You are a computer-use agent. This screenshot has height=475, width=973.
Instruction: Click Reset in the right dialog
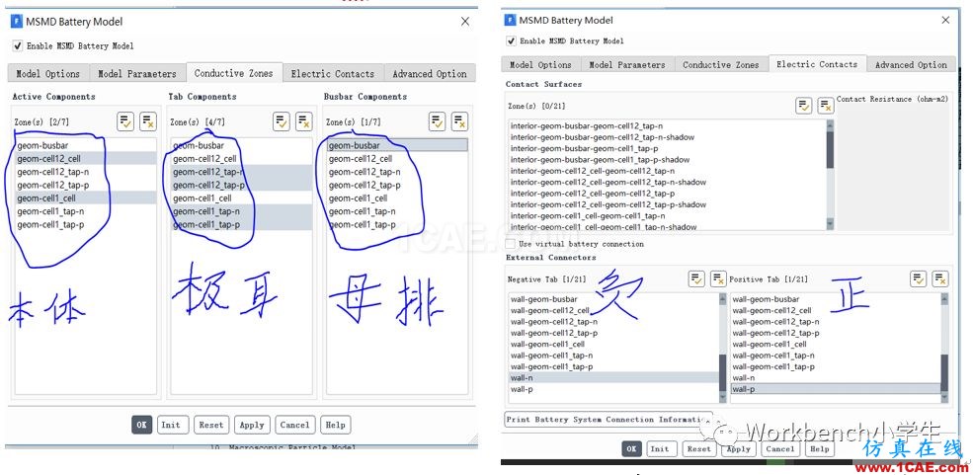tap(698, 449)
